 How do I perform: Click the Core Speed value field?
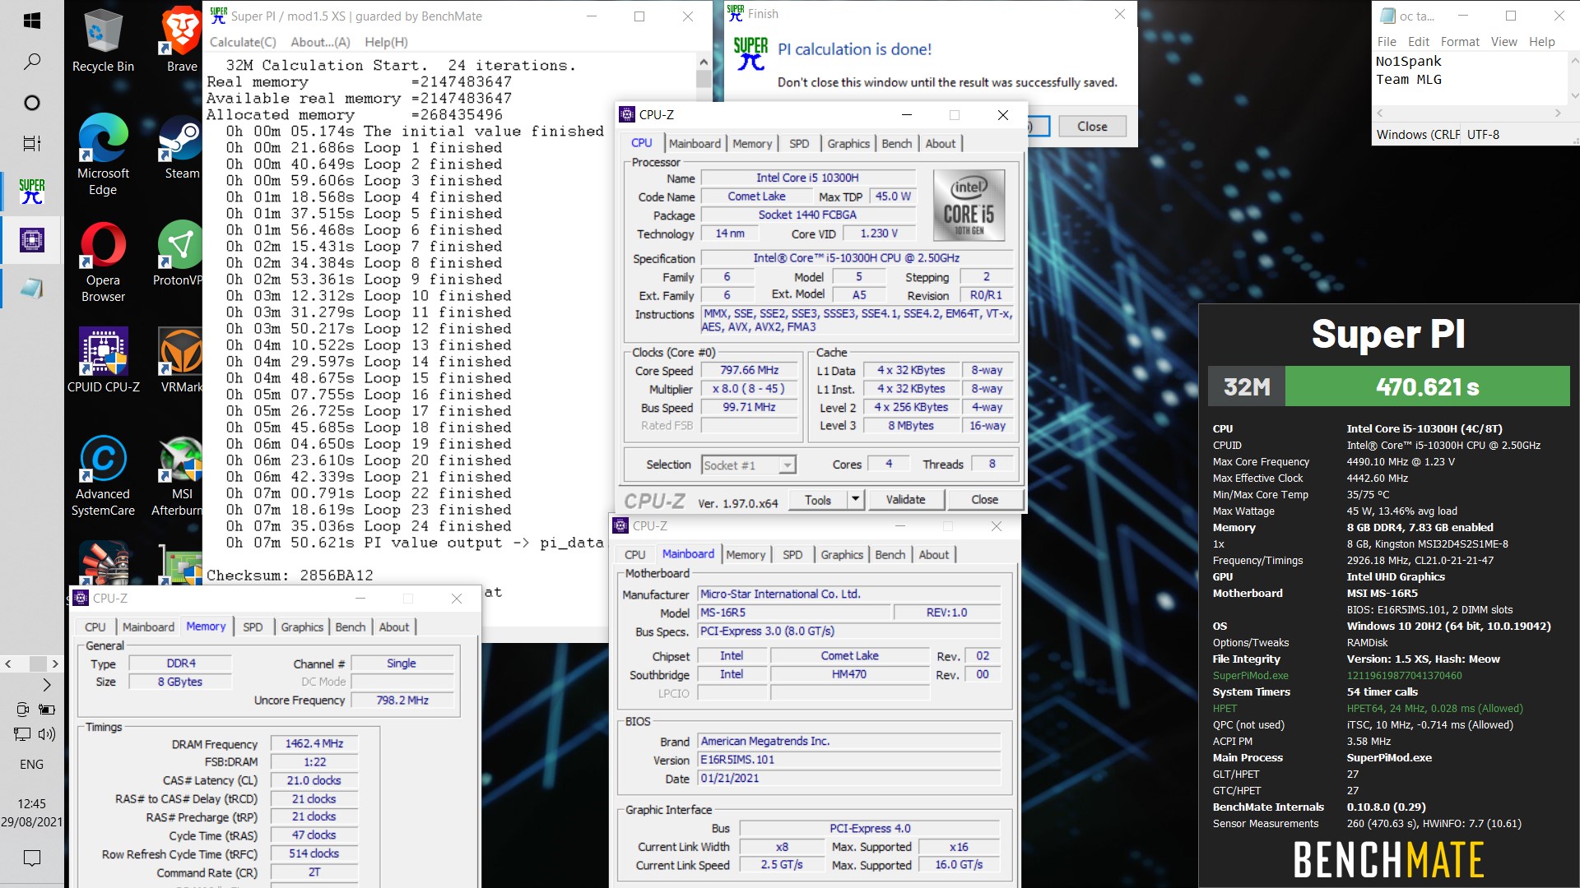[748, 371]
